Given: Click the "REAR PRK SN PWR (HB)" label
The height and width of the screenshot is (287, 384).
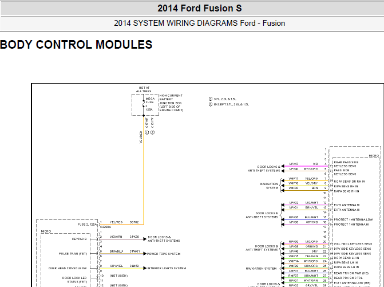Looking at the screenshot, I should click(351, 273).
